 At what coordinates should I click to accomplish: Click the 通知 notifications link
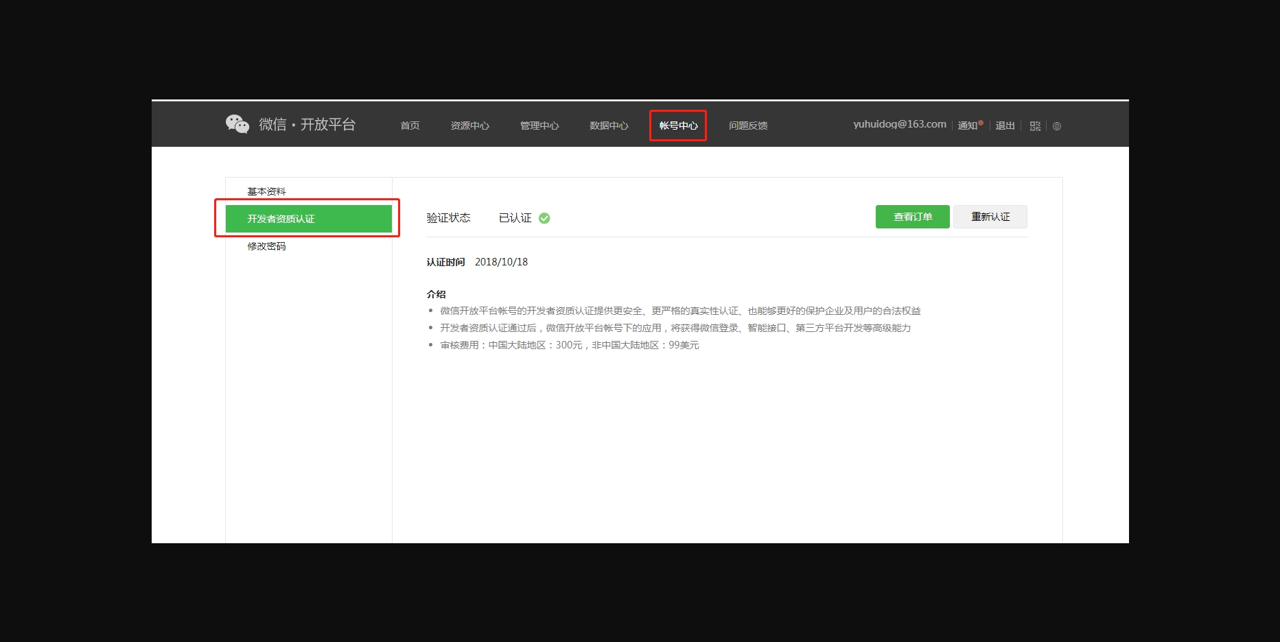(x=967, y=126)
